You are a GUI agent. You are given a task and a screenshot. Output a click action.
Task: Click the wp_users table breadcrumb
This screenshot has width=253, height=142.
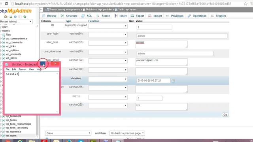pos(128,9)
